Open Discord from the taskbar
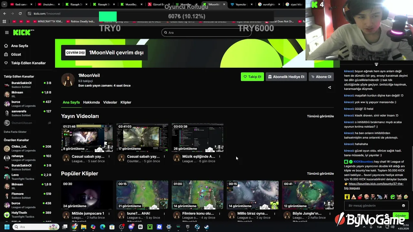Viewport: 413px width, 232px height. point(131,227)
